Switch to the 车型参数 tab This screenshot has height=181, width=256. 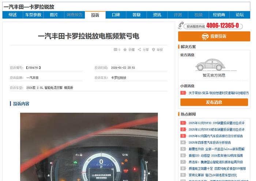coord(33,15)
